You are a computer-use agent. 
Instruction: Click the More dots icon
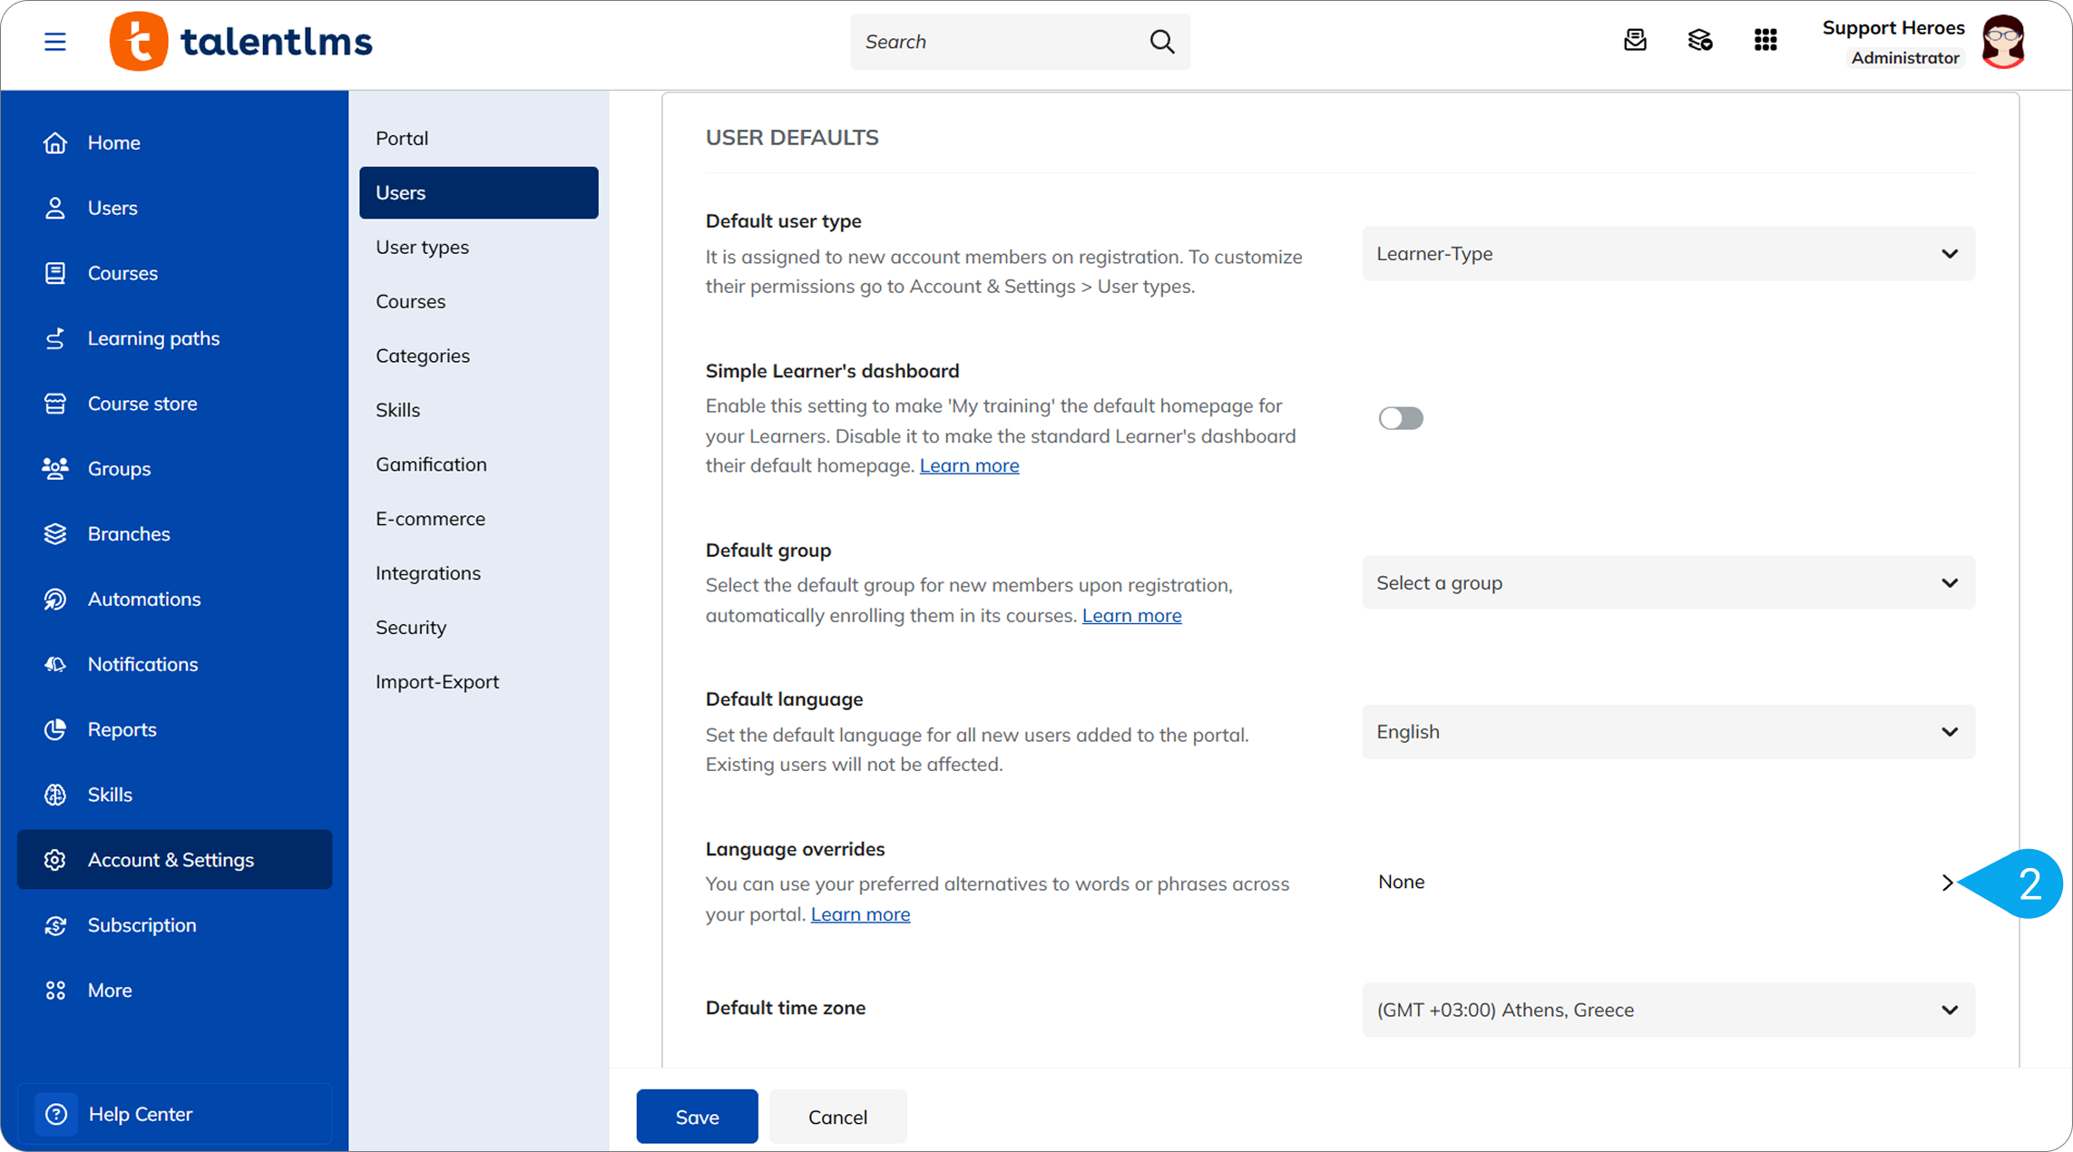55,991
